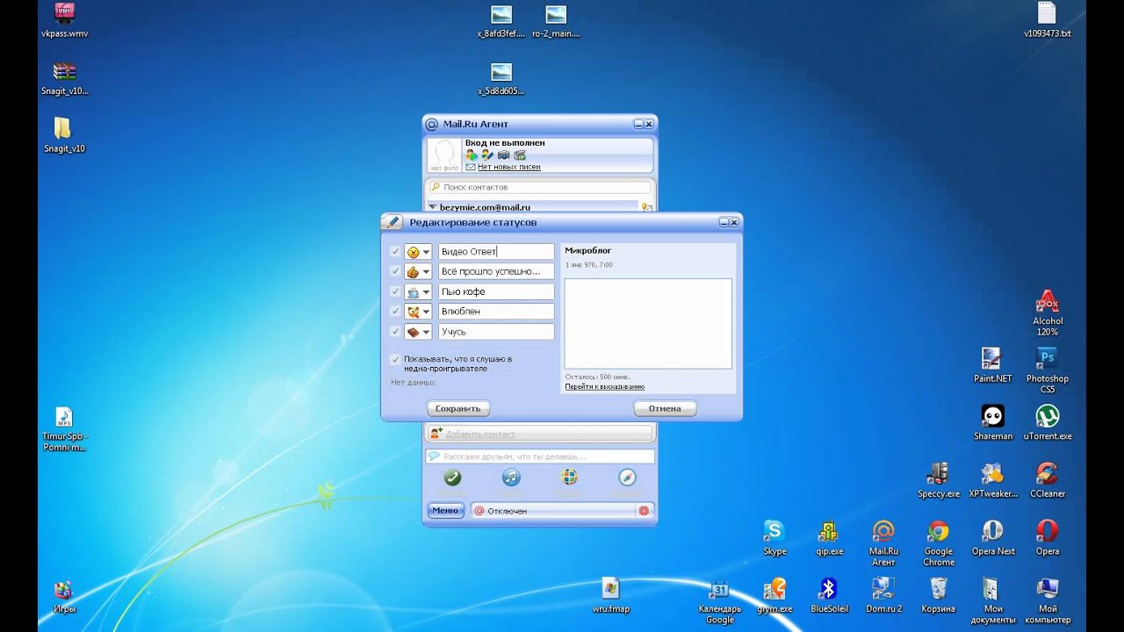Expand coffee cup icon dropdown for Пью кофе
This screenshot has width=1124, height=632.
[418, 291]
